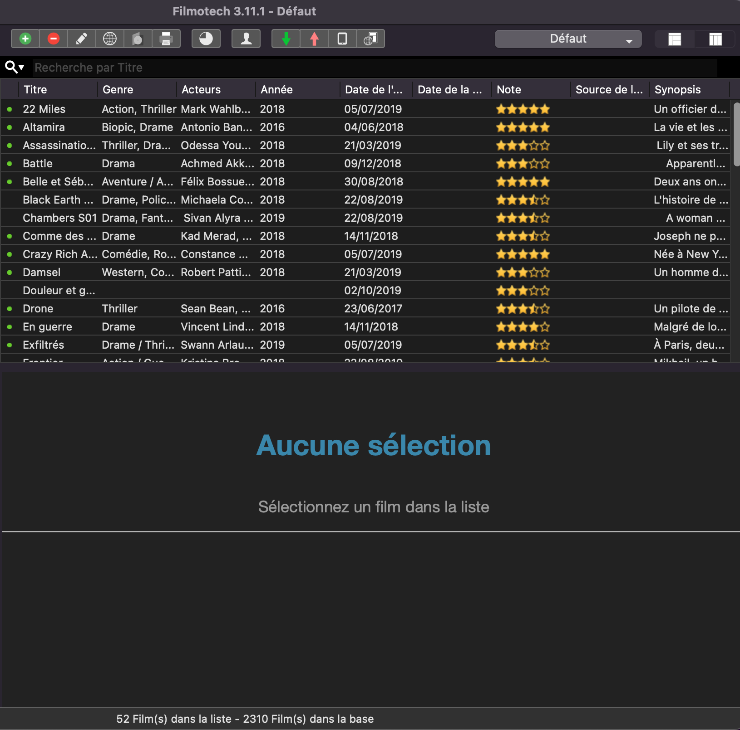
Task: Click the person silhouette icon
Action: click(x=246, y=39)
